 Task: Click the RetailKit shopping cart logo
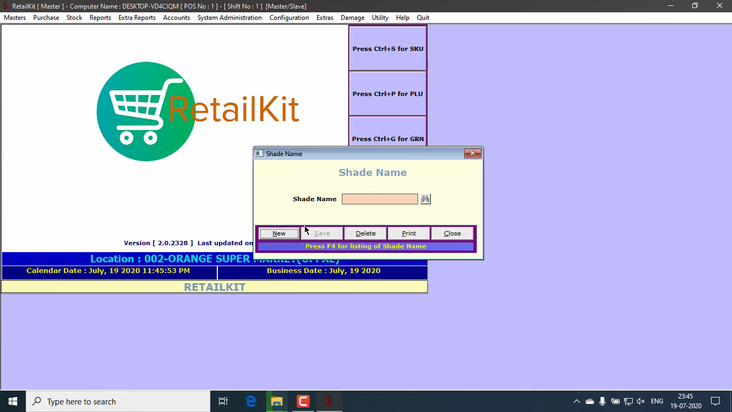click(146, 112)
